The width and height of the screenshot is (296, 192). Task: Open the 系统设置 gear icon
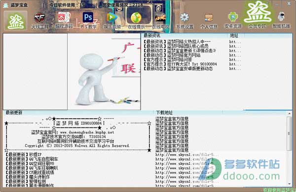click(x=185, y=21)
